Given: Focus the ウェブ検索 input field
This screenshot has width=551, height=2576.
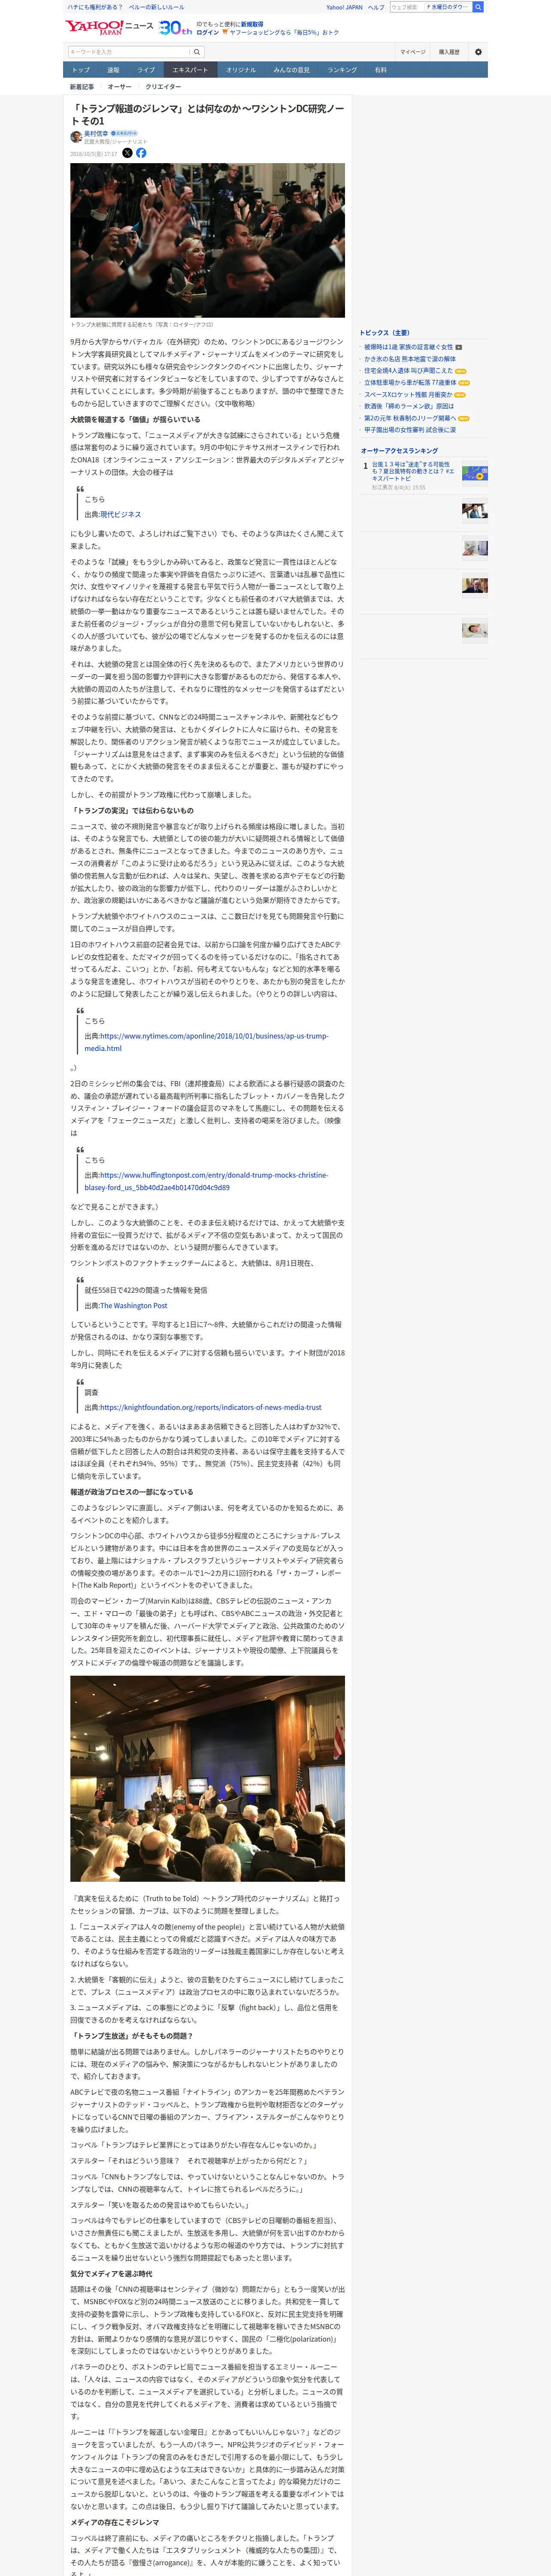Looking at the screenshot, I should (407, 7).
